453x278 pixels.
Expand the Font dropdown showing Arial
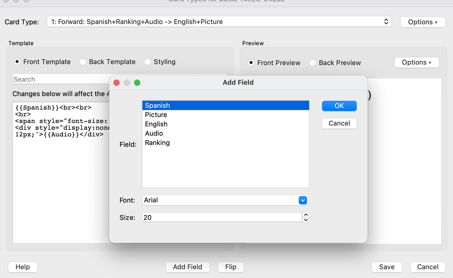pyautogui.click(x=303, y=200)
